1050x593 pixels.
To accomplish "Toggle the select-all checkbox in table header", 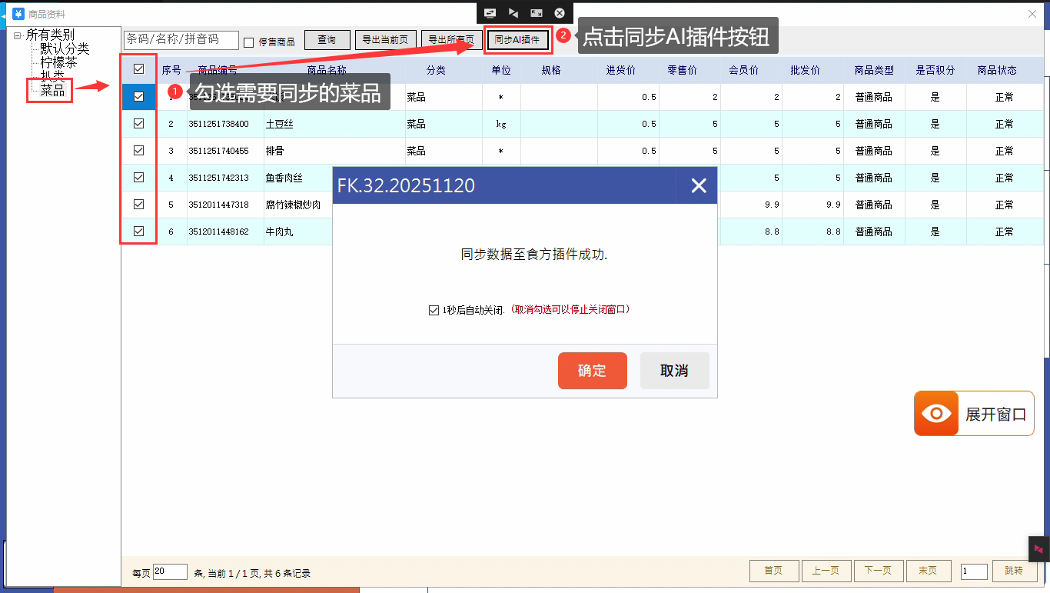I will (139, 69).
